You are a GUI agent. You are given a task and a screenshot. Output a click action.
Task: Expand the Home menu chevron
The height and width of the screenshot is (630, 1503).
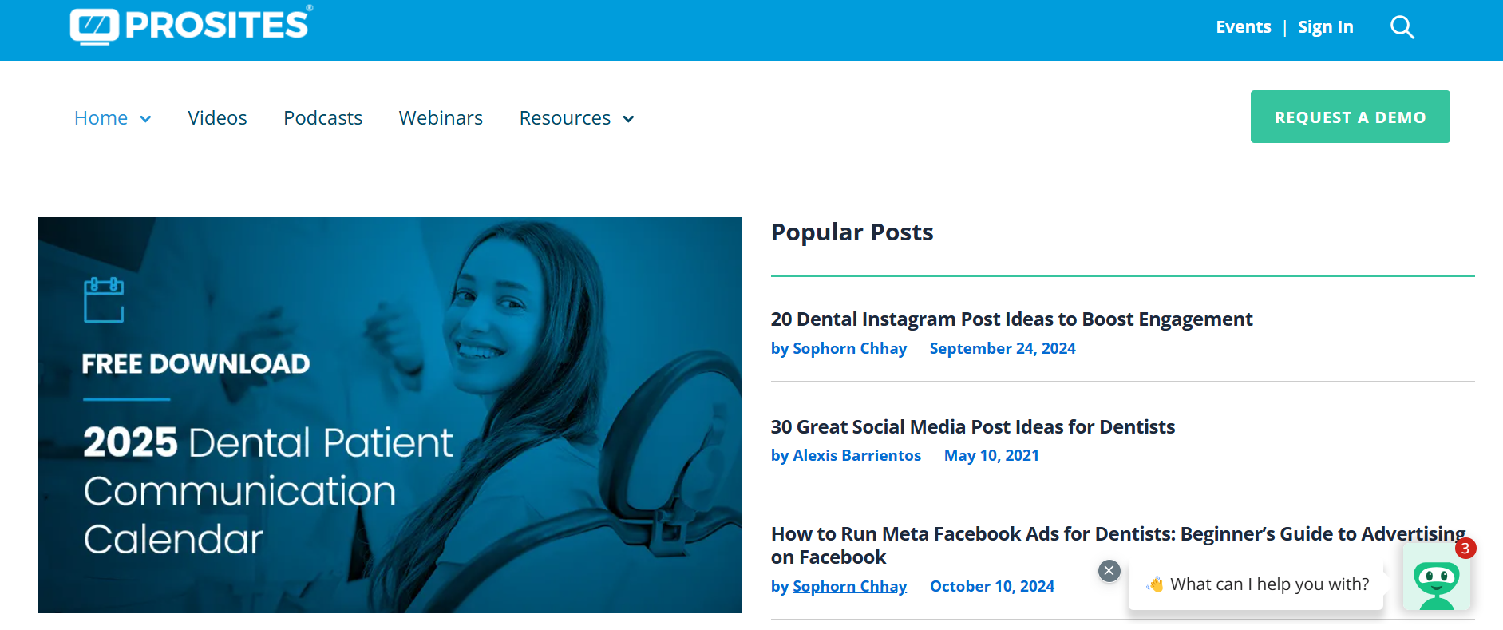(145, 119)
